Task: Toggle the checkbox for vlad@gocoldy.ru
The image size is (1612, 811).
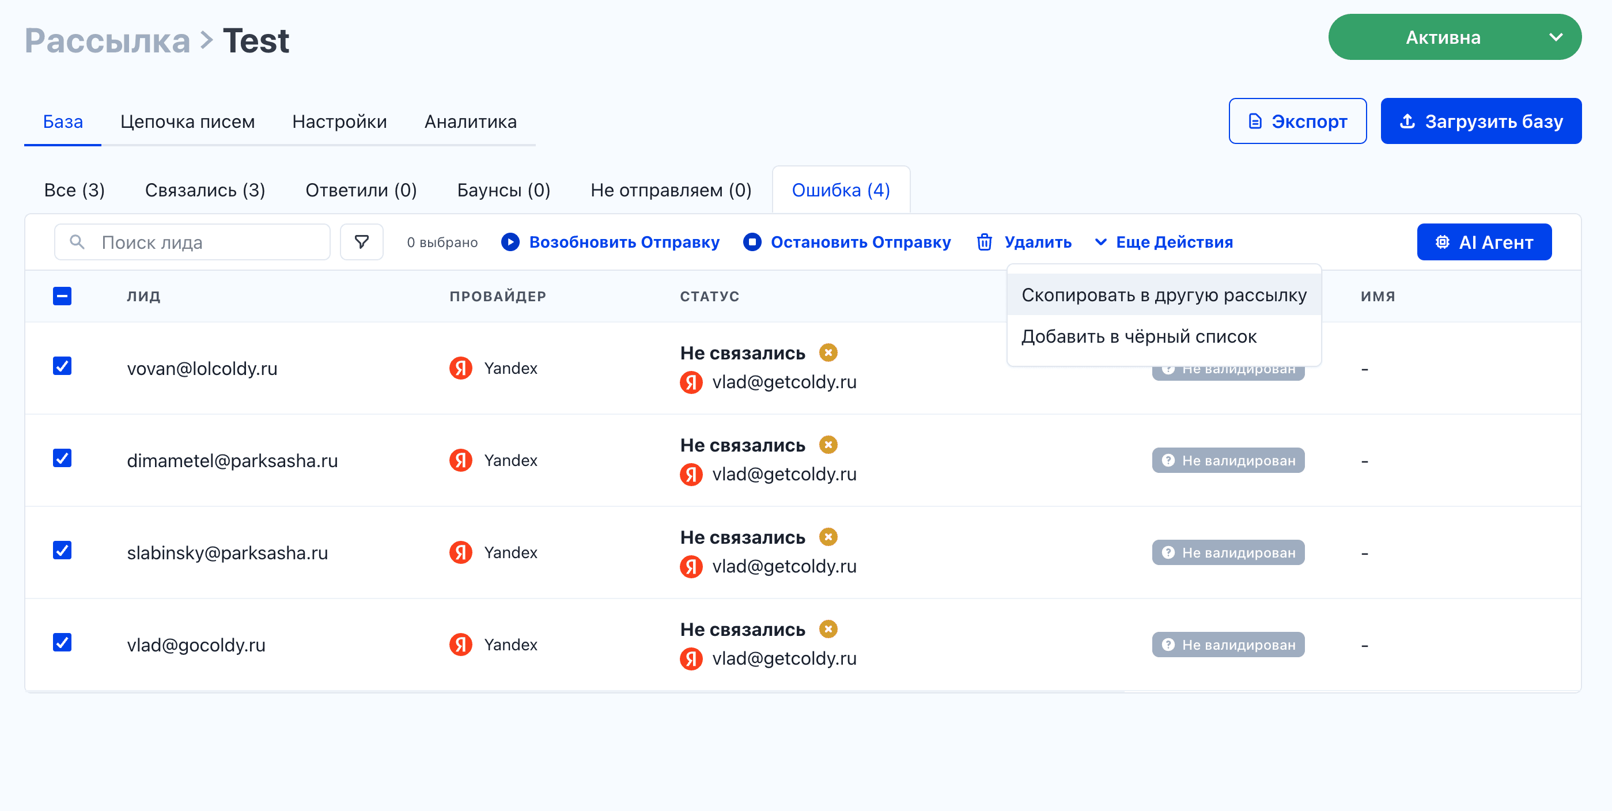Action: 62,642
